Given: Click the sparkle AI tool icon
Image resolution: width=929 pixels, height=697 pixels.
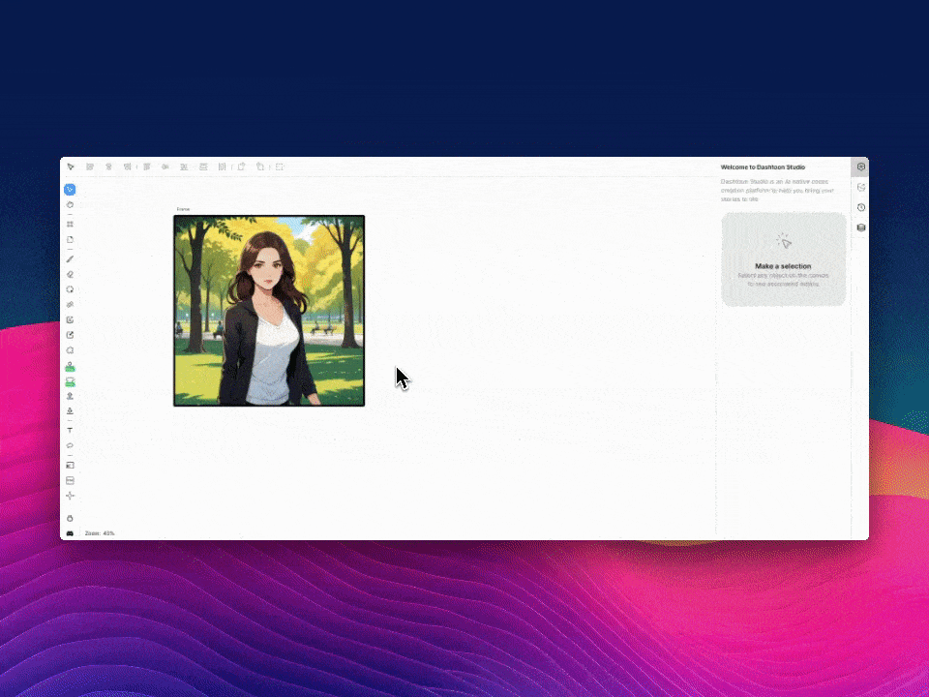Looking at the screenshot, I should (70, 496).
